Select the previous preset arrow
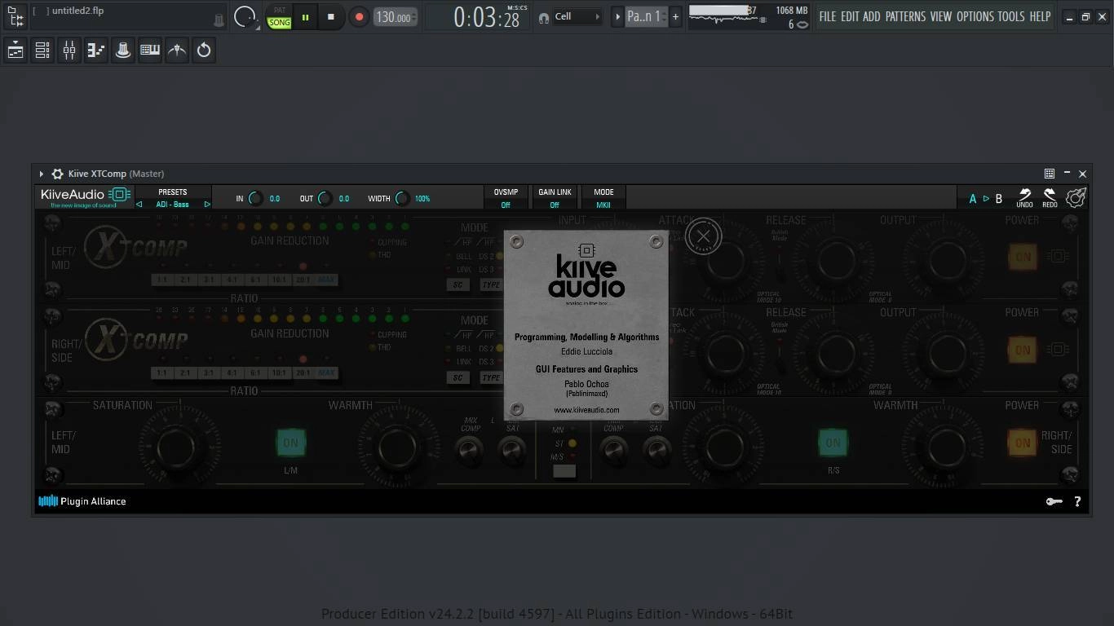This screenshot has width=1114, height=626. (139, 205)
